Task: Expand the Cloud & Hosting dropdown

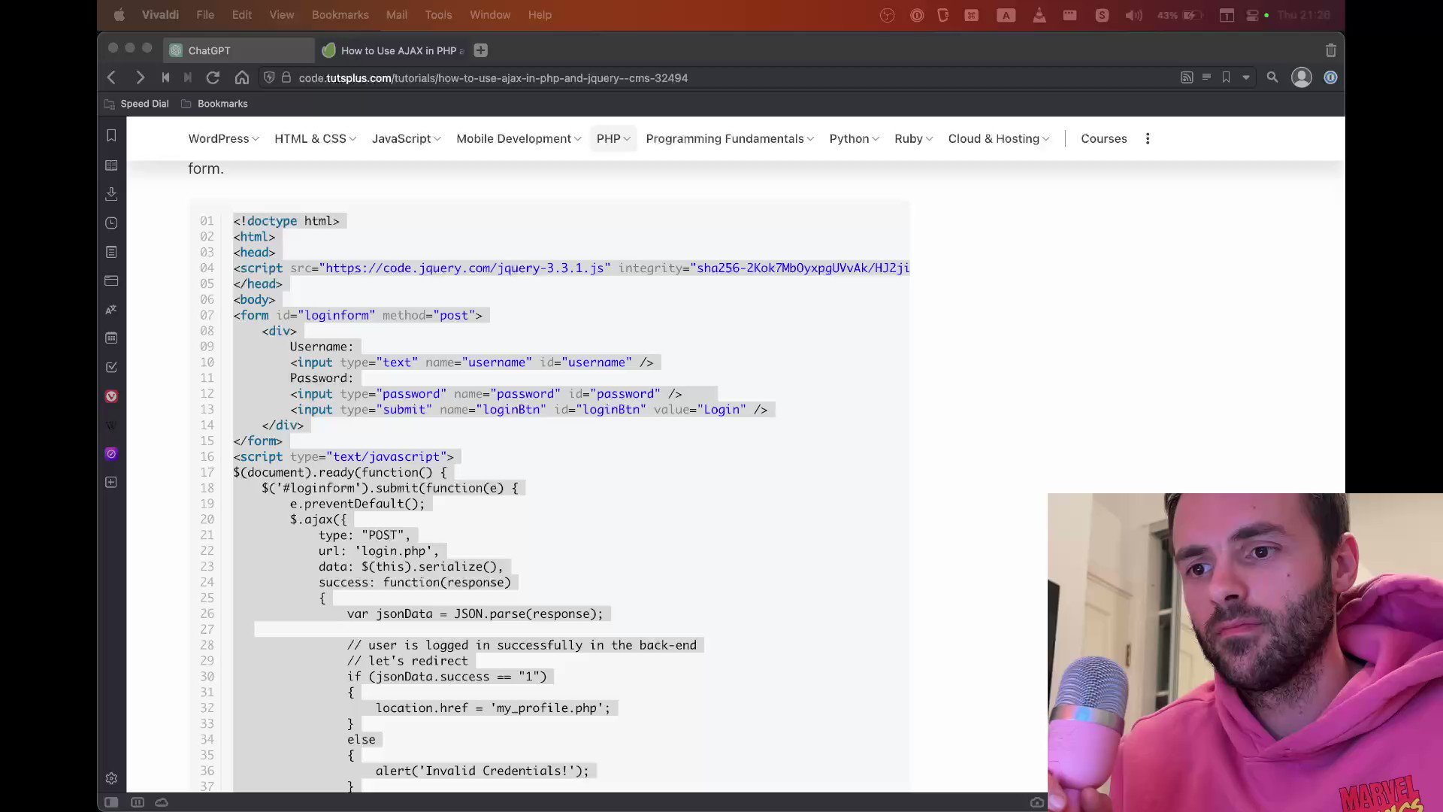Action: 999,138
